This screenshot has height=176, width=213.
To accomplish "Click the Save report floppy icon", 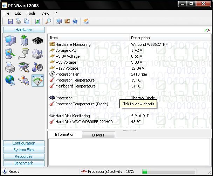I will [11, 21].
